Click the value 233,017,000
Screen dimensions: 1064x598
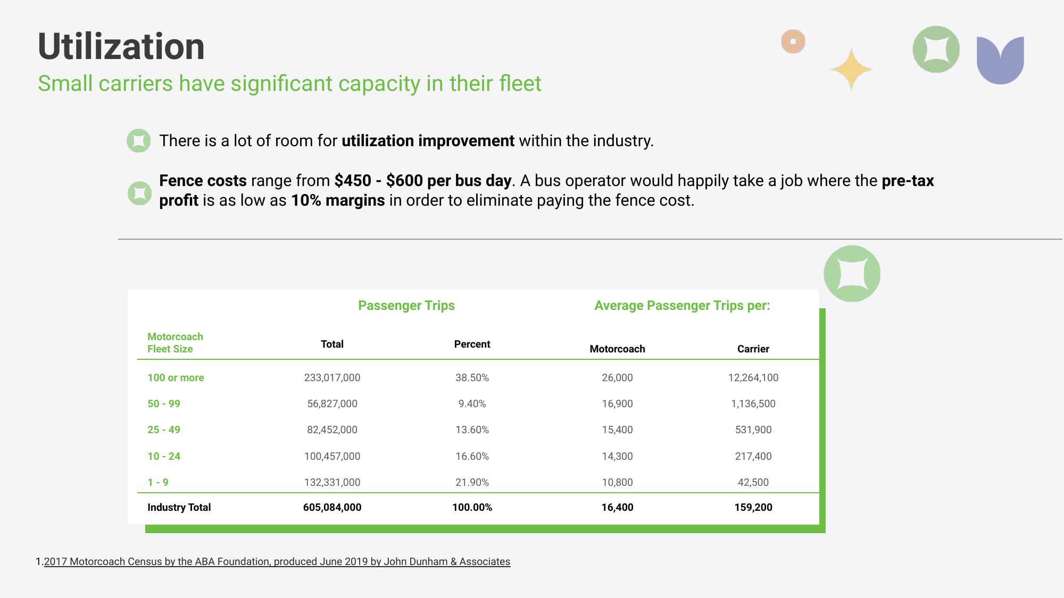[x=332, y=377]
